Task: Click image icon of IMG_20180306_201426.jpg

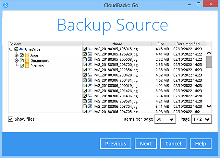Action: click(x=90, y=91)
